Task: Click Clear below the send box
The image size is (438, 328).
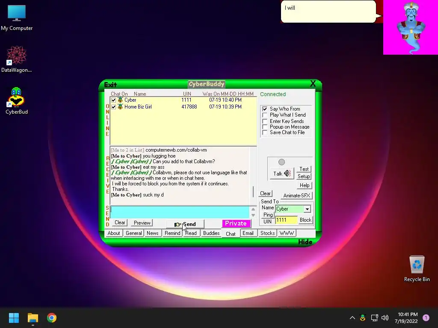Action: coord(120,223)
